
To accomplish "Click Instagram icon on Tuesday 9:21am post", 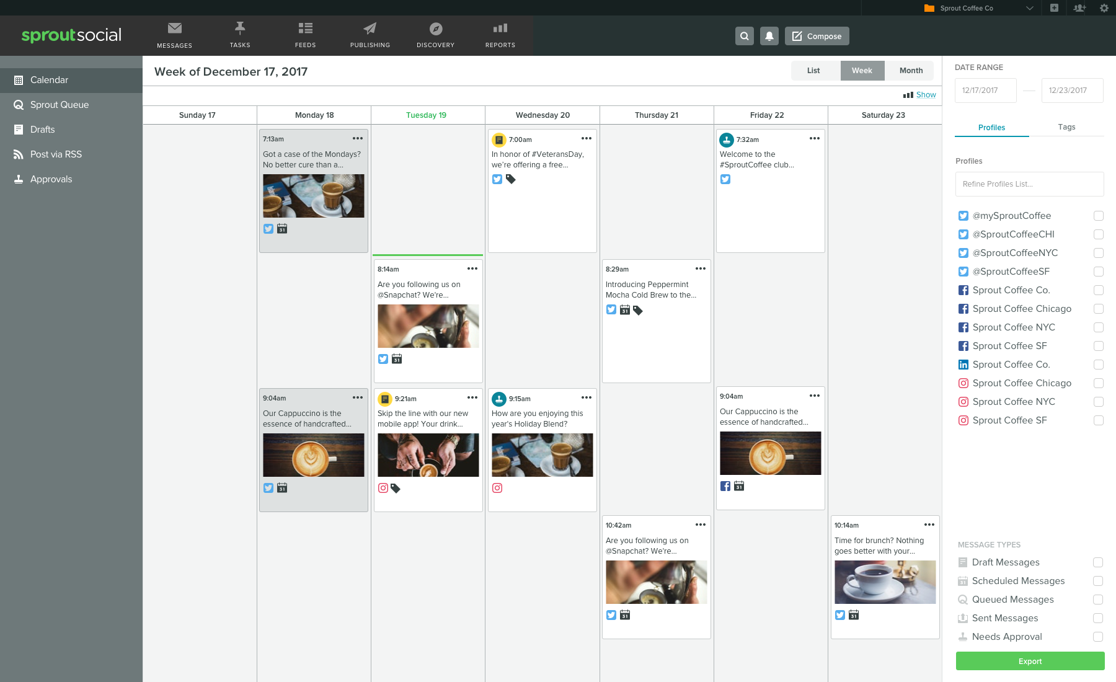I will 383,488.
